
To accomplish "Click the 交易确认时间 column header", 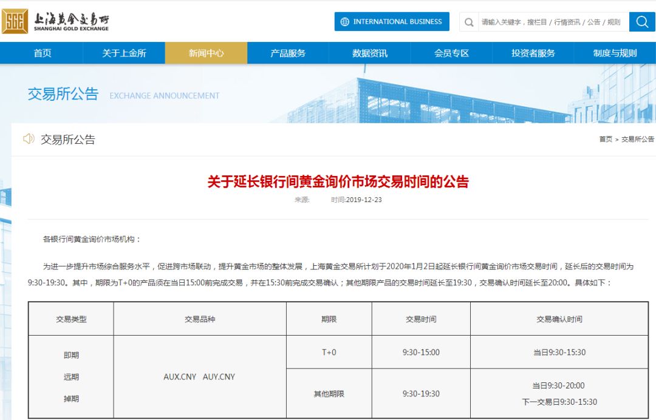I will (559, 319).
